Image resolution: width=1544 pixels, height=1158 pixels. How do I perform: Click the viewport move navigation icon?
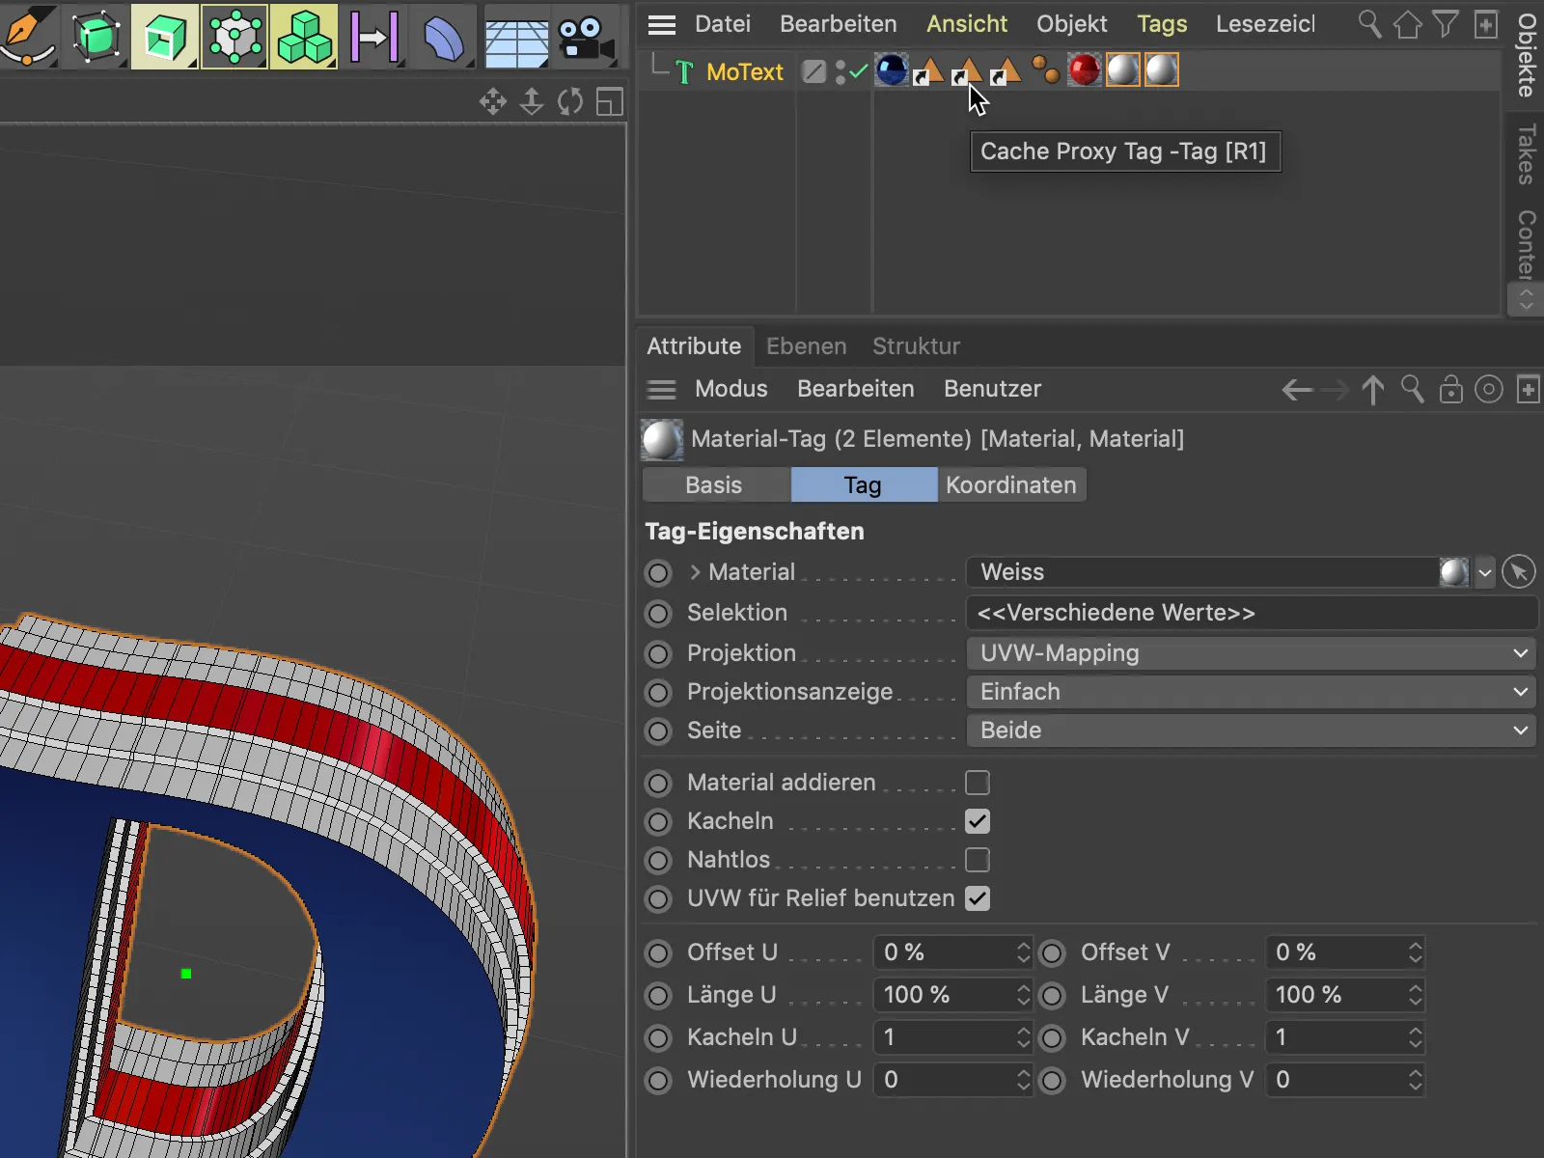click(x=493, y=101)
